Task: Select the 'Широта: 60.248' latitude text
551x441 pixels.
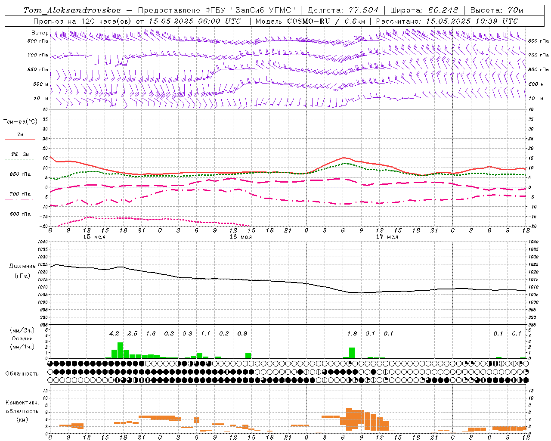Action: pyautogui.click(x=424, y=10)
